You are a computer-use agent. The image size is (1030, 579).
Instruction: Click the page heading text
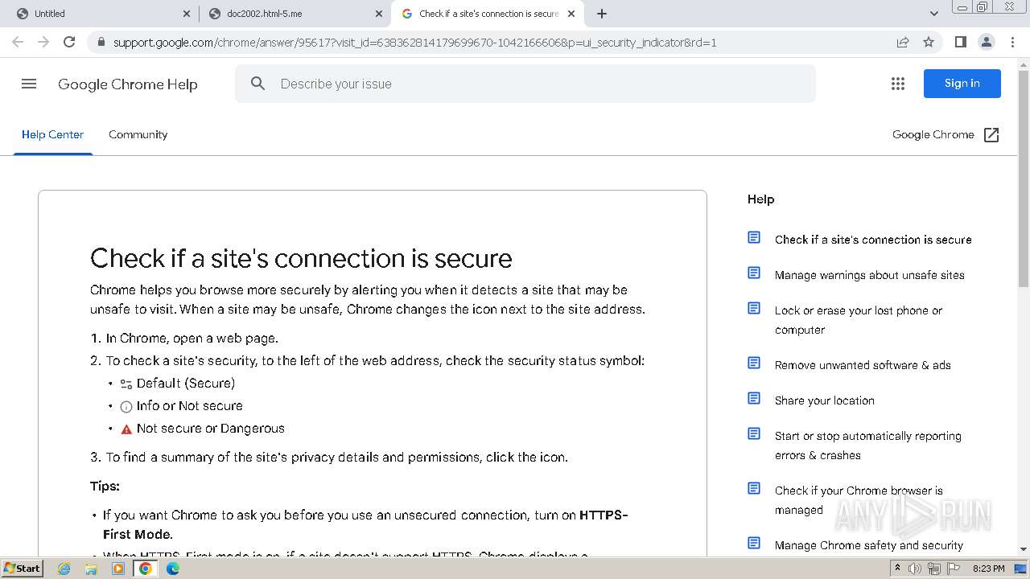[x=301, y=258]
